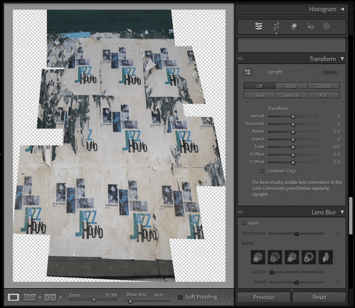Click the Rotate value 0.0 field
This screenshot has width=355, height=308.
tap(337, 131)
